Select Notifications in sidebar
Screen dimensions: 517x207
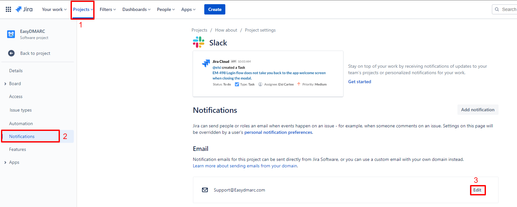tap(38, 136)
